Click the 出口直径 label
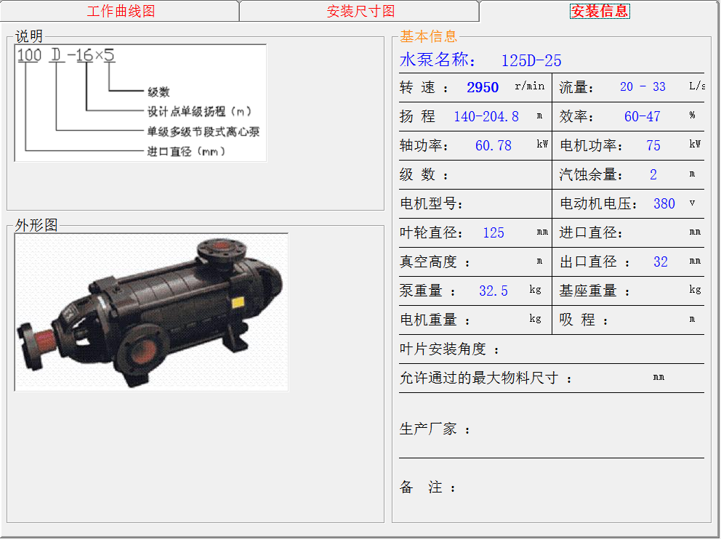Image resolution: width=721 pixels, height=539 pixels. coord(594,262)
